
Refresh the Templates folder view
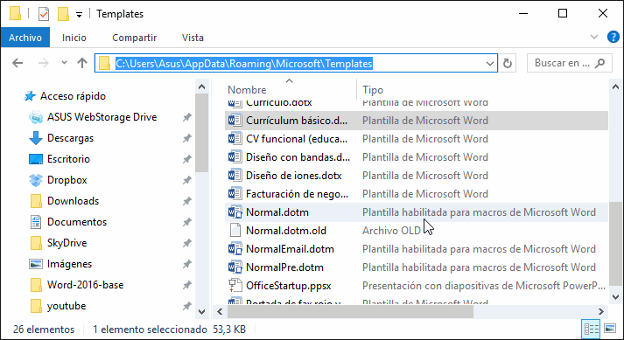[x=508, y=63]
